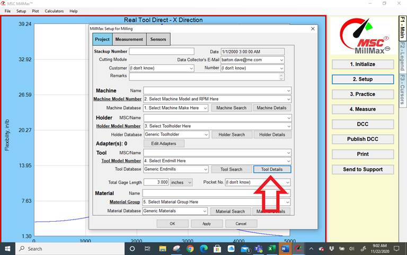The height and width of the screenshot is (255, 407).
Task: Expand the Customer dropdown
Action: point(191,68)
